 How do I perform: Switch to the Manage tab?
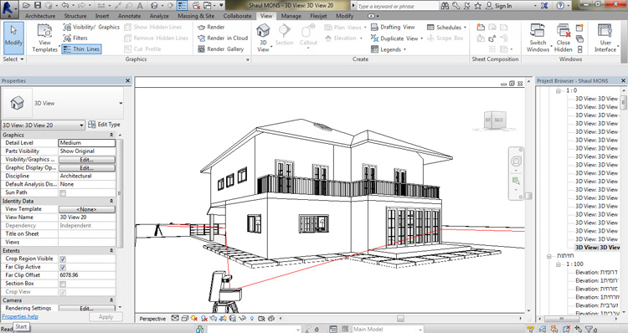click(291, 16)
